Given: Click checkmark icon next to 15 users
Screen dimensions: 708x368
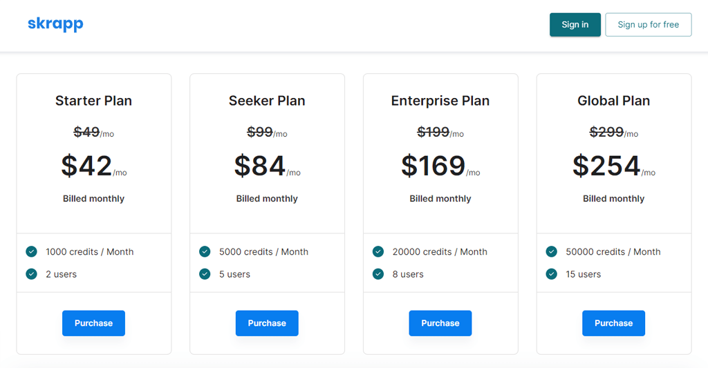Looking at the screenshot, I should tap(551, 274).
